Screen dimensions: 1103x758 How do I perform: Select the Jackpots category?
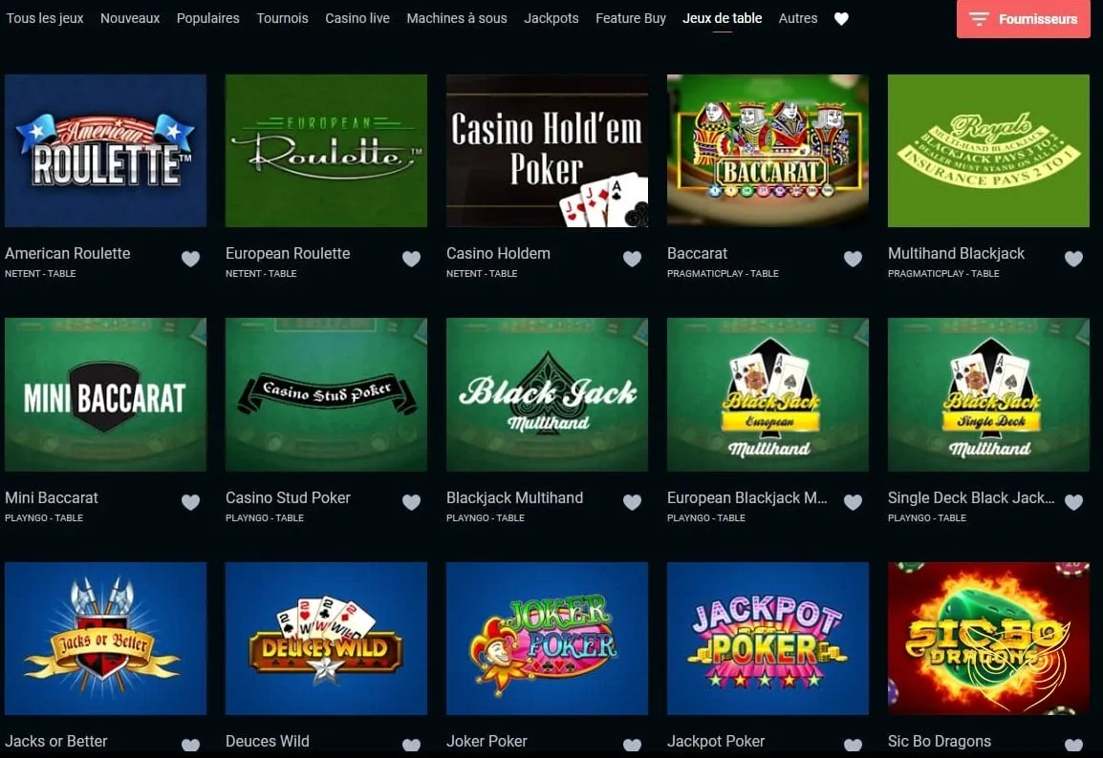[x=551, y=18]
